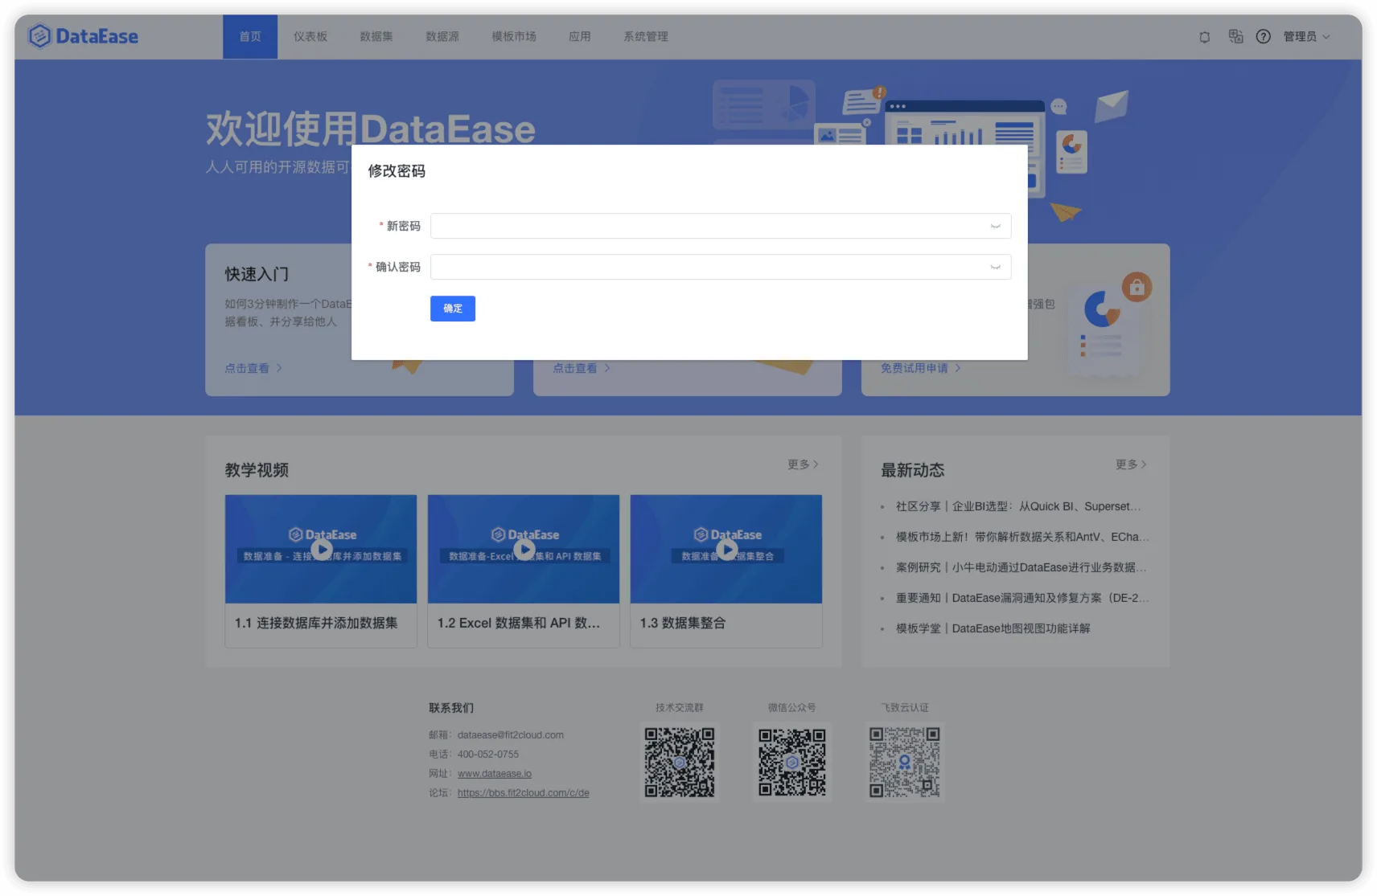Viewport: 1377px width, 896px height.
Task: Click 点击查看 in 快速入门 card
Action: (x=253, y=368)
